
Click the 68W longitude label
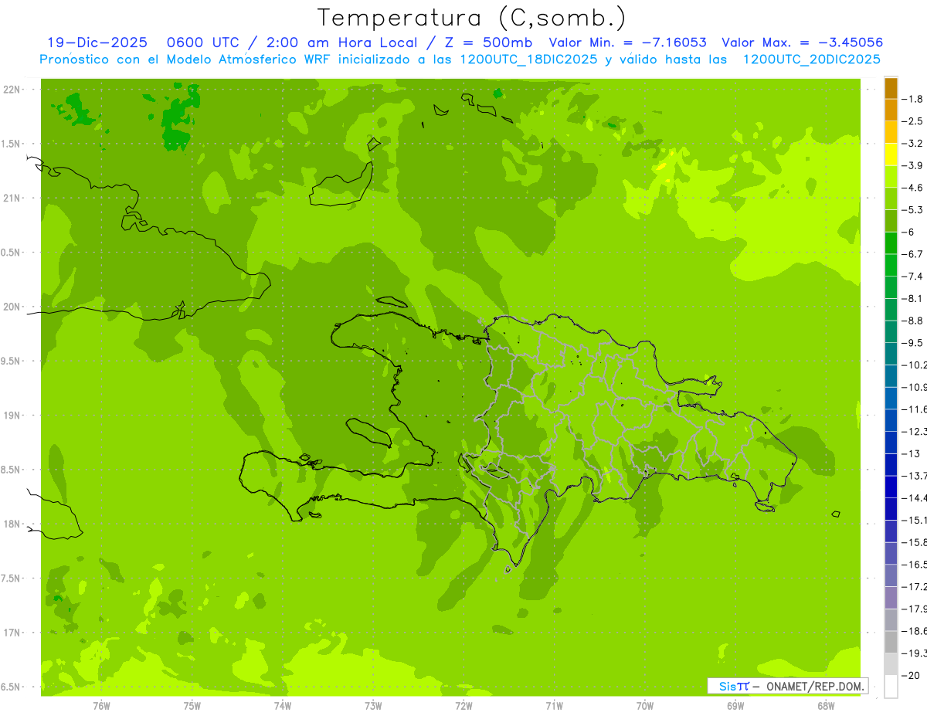[826, 706]
